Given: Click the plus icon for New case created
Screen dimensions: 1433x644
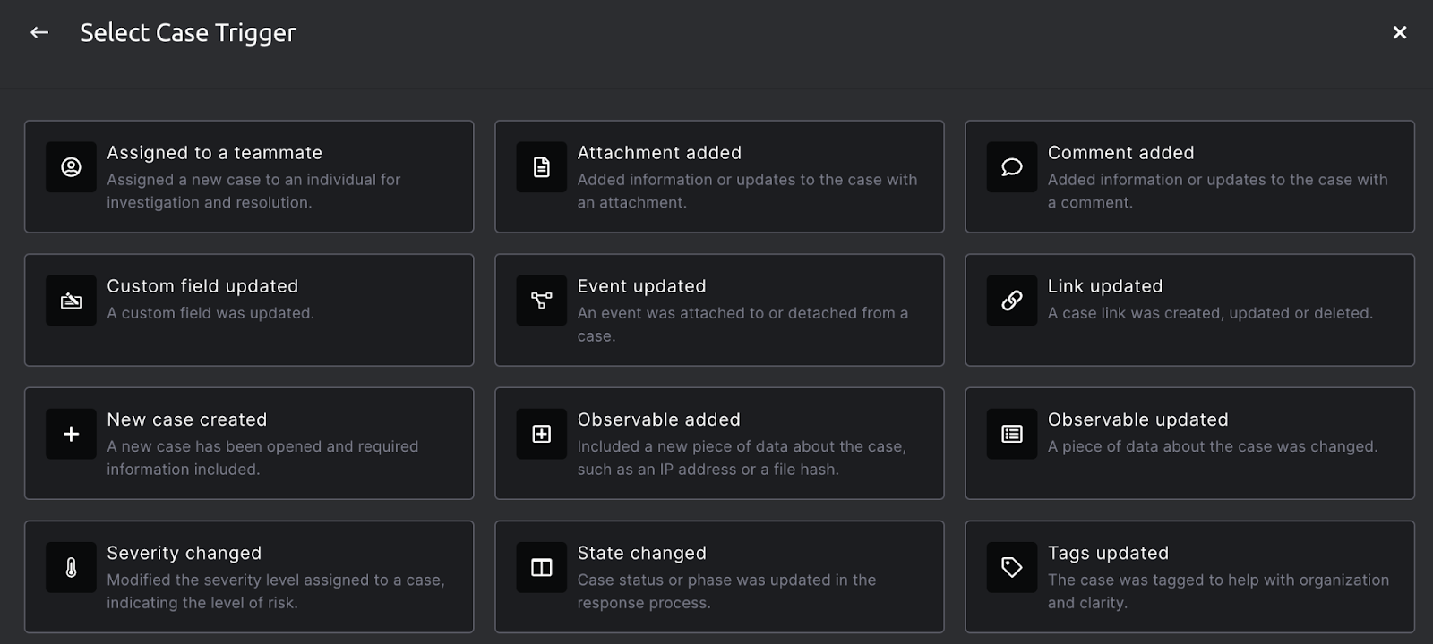Looking at the screenshot, I should pos(71,434).
